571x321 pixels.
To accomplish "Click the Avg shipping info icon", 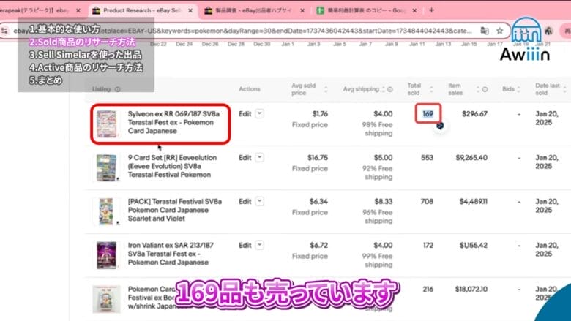I will click(390, 89).
